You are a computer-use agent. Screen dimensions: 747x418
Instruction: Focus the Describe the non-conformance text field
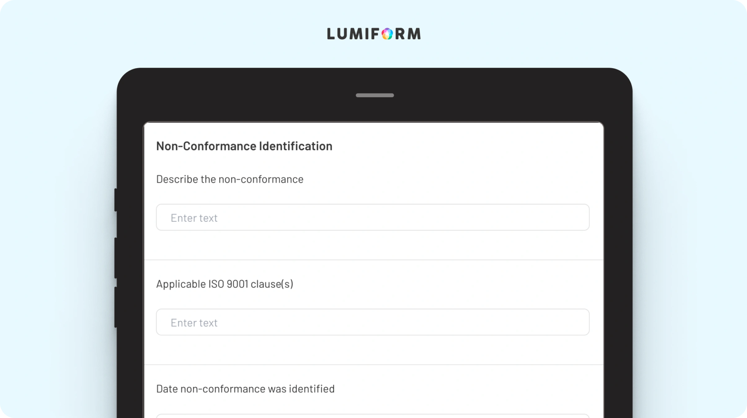(x=373, y=217)
